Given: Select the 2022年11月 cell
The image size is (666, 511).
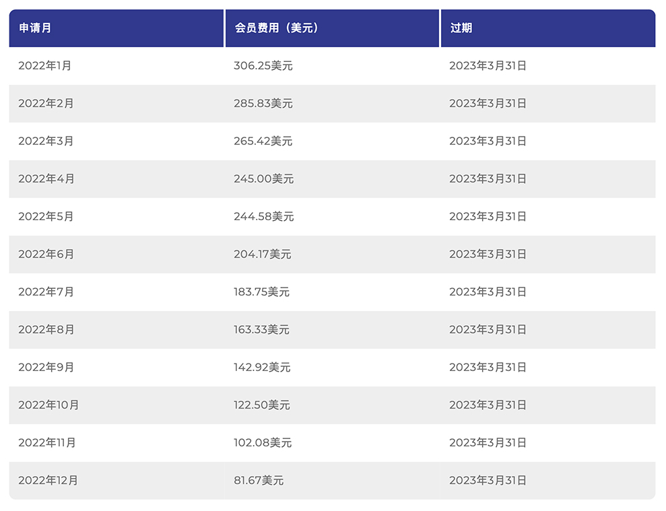Looking at the screenshot, I should pos(47,443).
